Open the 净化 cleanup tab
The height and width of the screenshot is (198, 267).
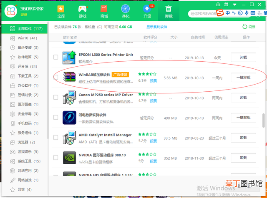pos(126,12)
